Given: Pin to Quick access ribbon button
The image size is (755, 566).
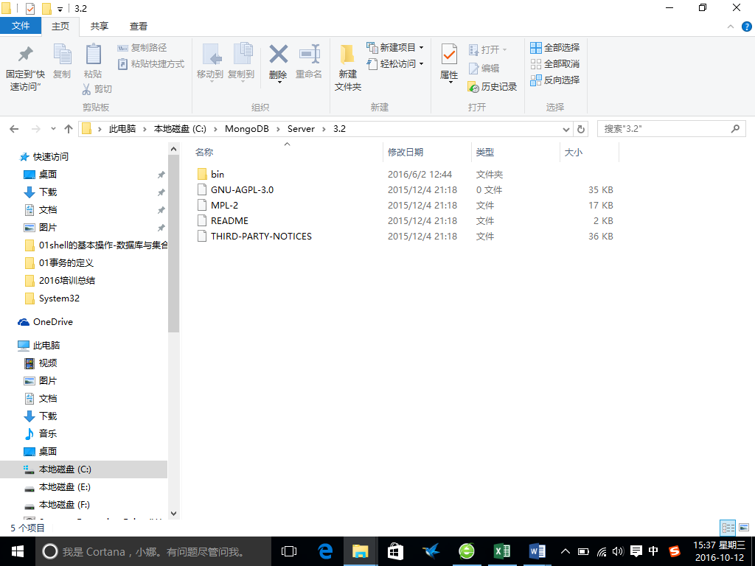Looking at the screenshot, I should point(25,67).
